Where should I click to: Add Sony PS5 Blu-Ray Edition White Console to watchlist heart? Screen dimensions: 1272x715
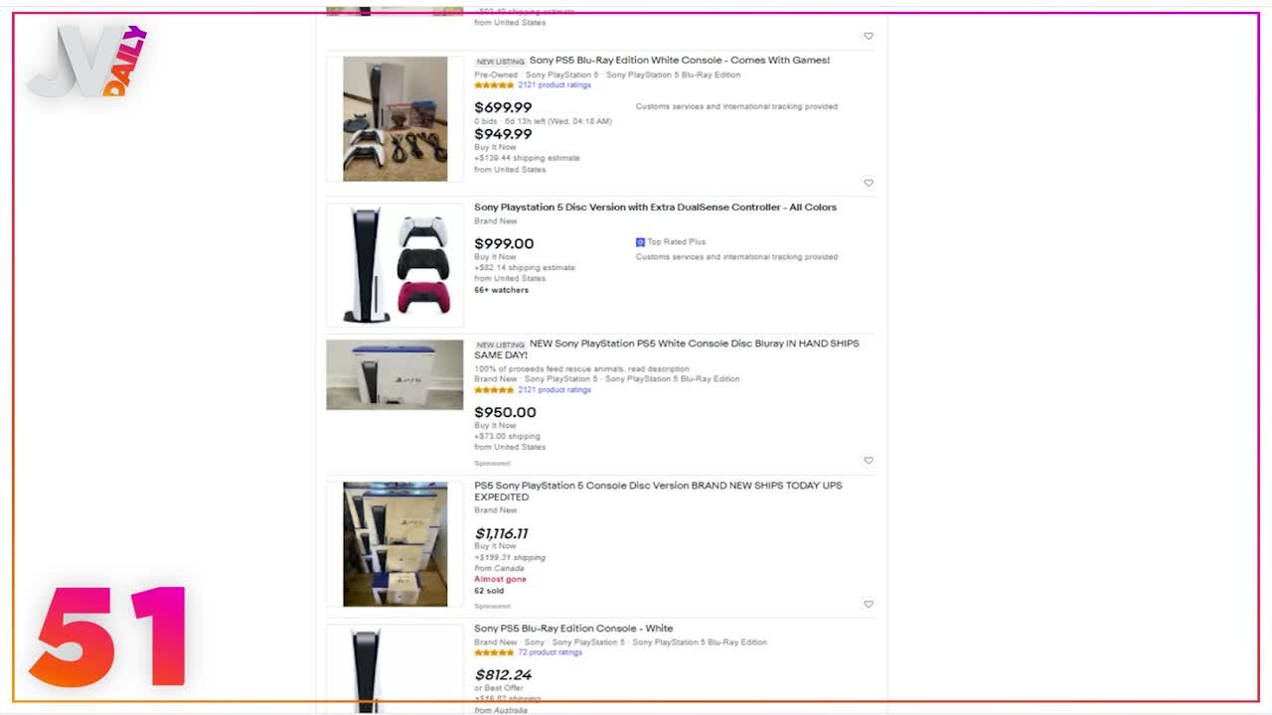point(869,183)
